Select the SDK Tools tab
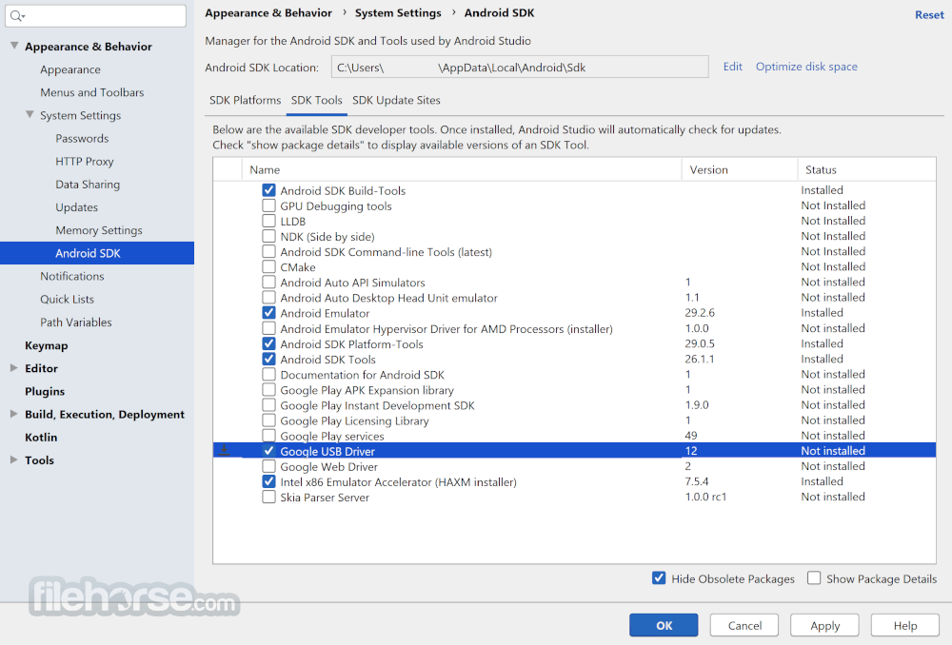This screenshot has height=645, width=952. tap(316, 100)
